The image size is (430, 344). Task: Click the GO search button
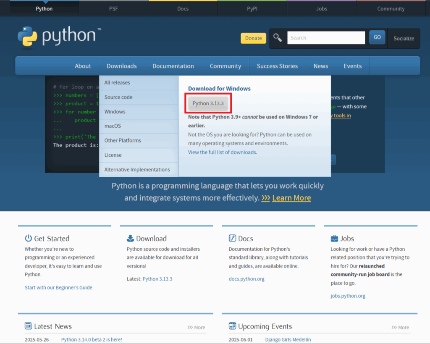point(377,37)
